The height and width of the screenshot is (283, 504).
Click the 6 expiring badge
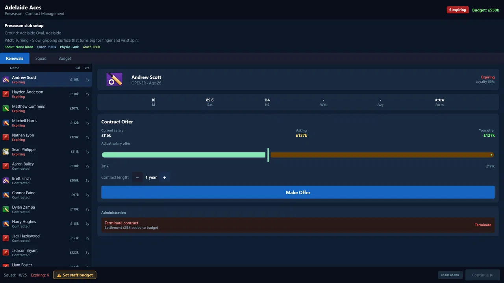pyautogui.click(x=458, y=10)
